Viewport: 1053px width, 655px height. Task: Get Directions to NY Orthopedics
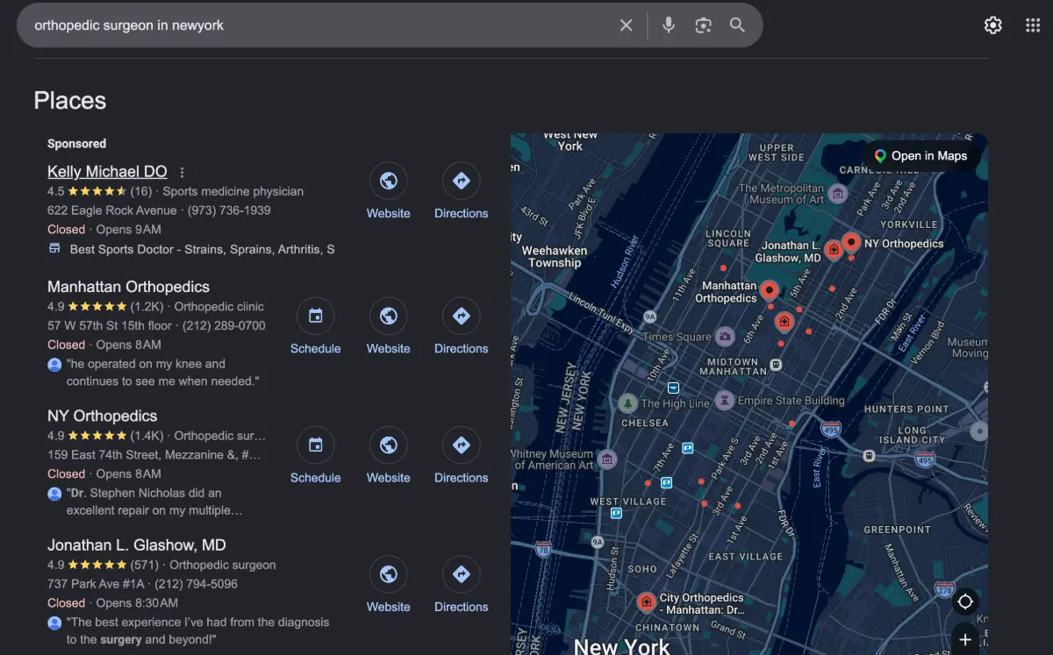[x=461, y=445]
